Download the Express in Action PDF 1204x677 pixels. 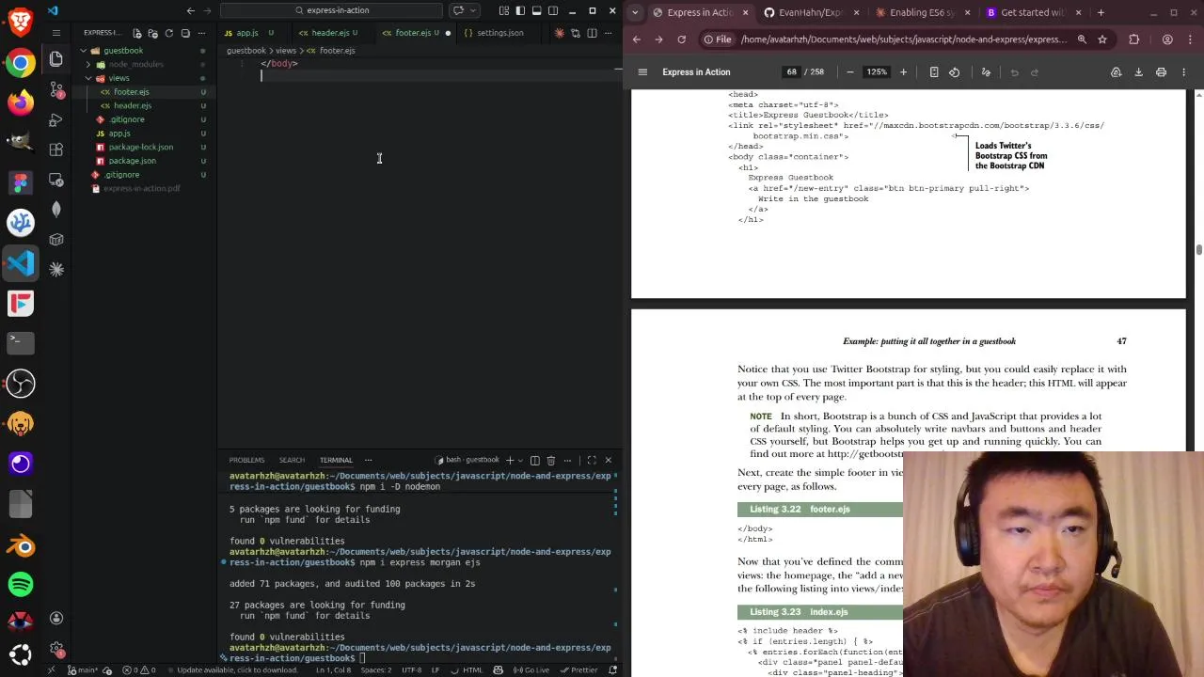(1138, 72)
